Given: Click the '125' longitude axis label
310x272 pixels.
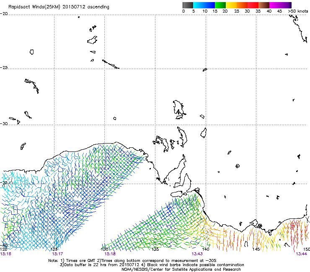Looking at the screenshot, I should pos(54,249).
